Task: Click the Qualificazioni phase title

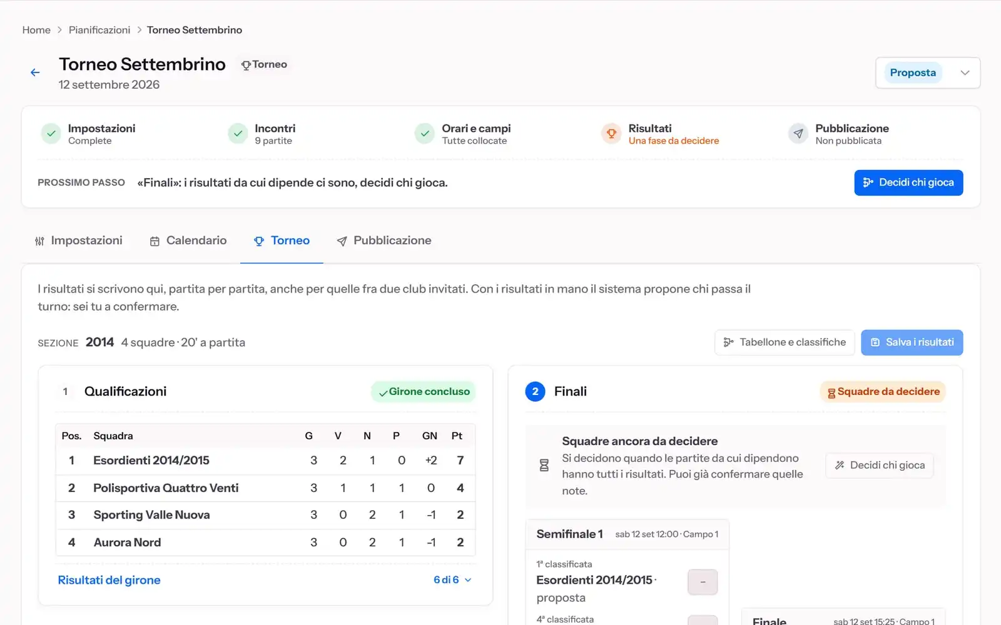Action: pos(125,391)
